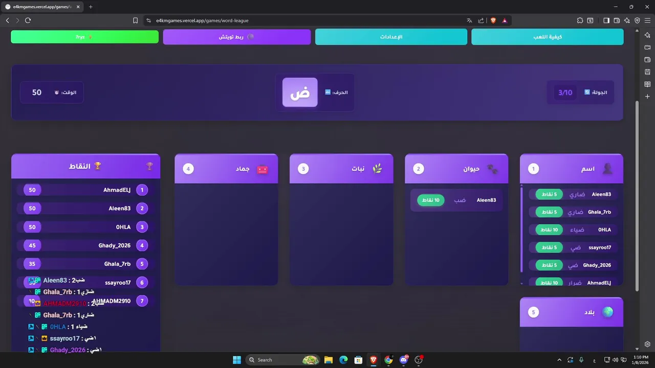Click the ربط تويتش button

click(x=237, y=37)
